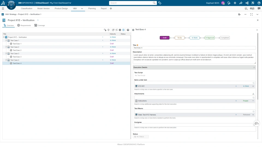The image size is (262, 147).
Task: Click the share arrow icon
Action: click(x=241, y=3)
